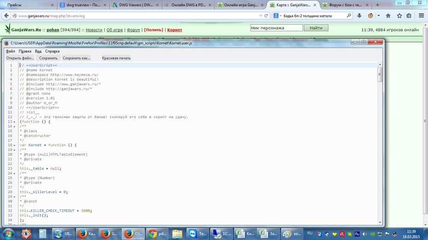Collapse code fold at line 18

point(14,145)
